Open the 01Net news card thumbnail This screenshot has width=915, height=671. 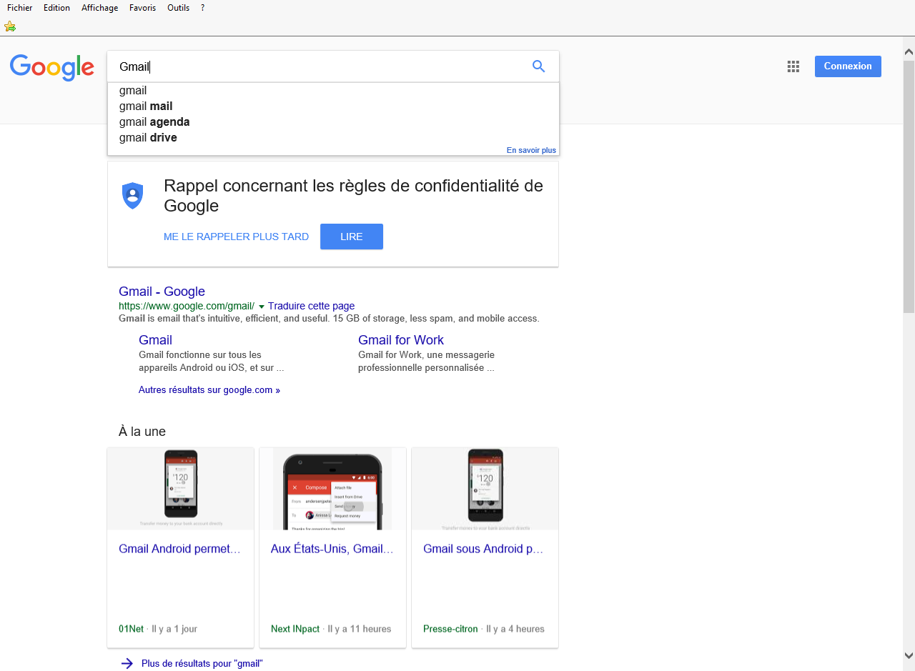(x=181, y=489)
